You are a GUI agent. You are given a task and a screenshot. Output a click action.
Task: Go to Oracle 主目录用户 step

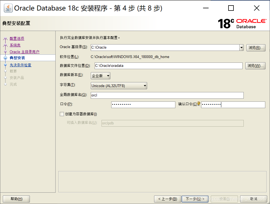click(24, 52)
